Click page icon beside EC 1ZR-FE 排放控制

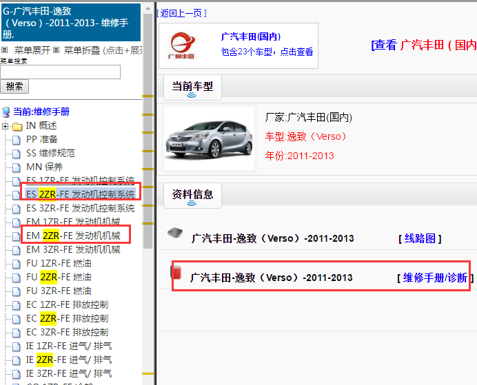point(17,305)
